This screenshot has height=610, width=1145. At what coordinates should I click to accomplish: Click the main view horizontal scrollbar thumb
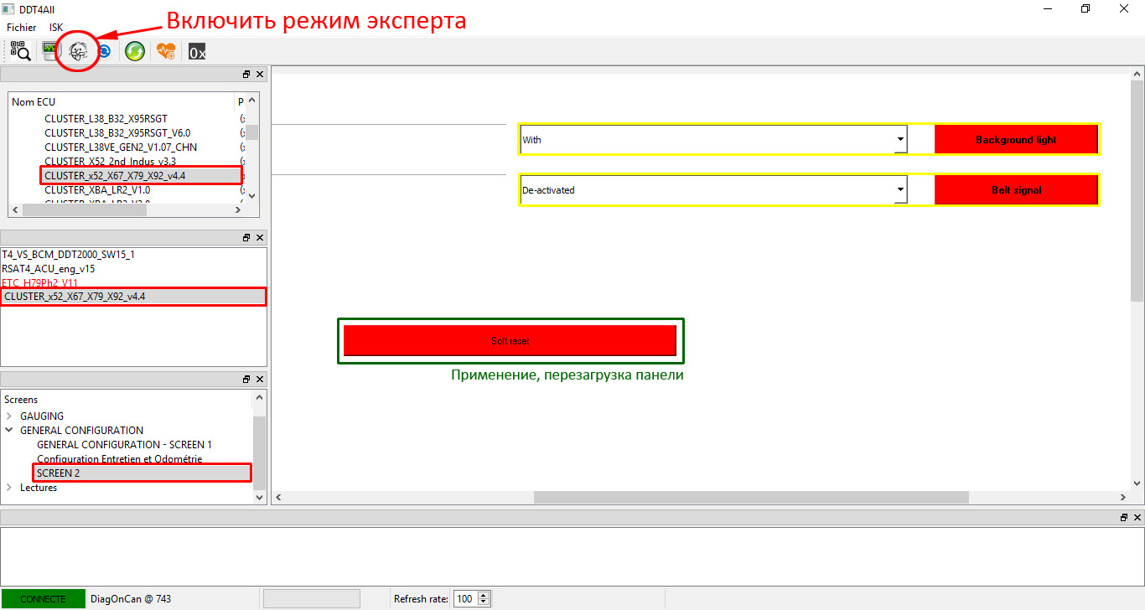751,497
